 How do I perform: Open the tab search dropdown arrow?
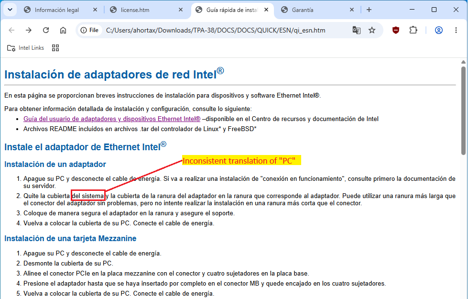pos(10,10)
